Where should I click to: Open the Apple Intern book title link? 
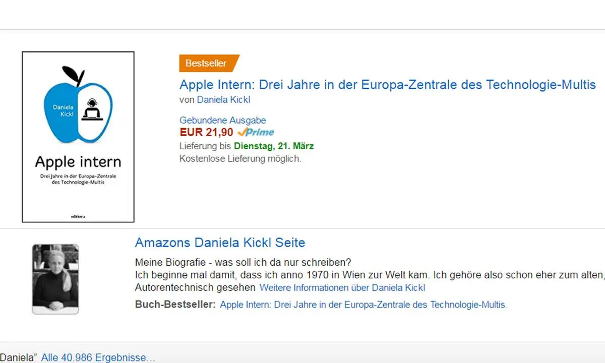pos(387,85)
